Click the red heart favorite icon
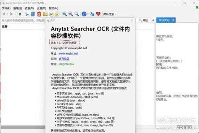 (98, 14)
